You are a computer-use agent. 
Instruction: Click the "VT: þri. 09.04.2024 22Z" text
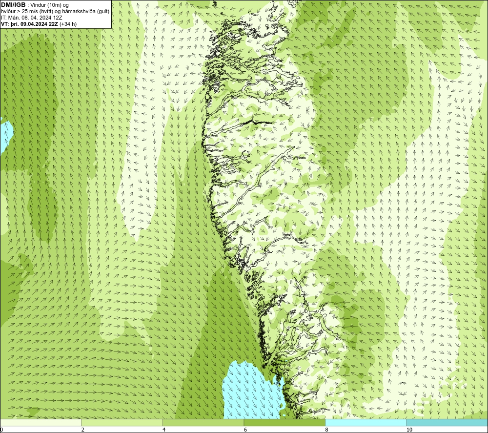(x=30, y=24)
